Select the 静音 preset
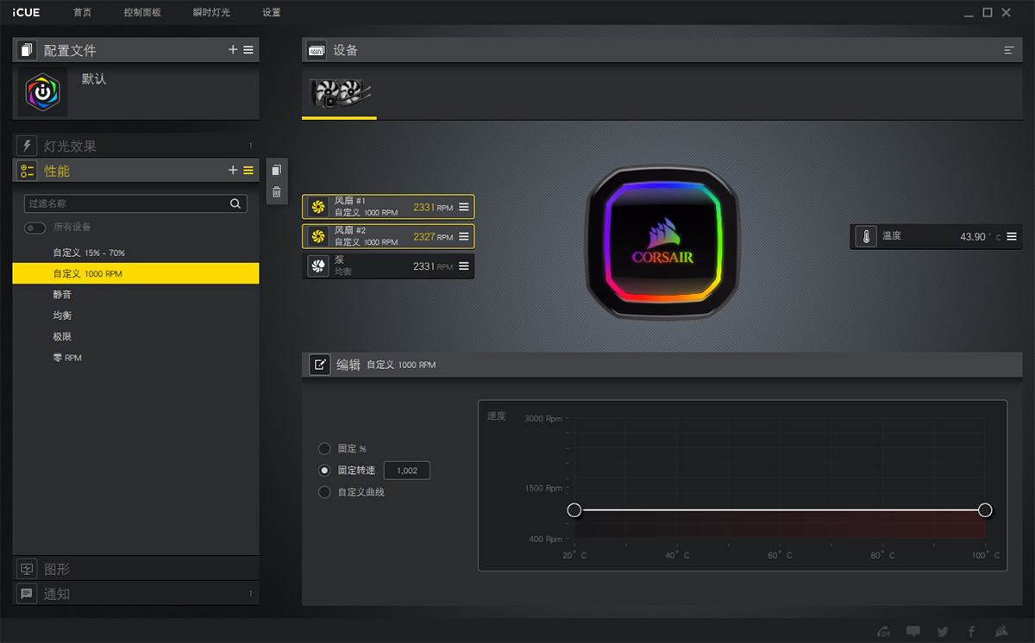 pos(135,294)
